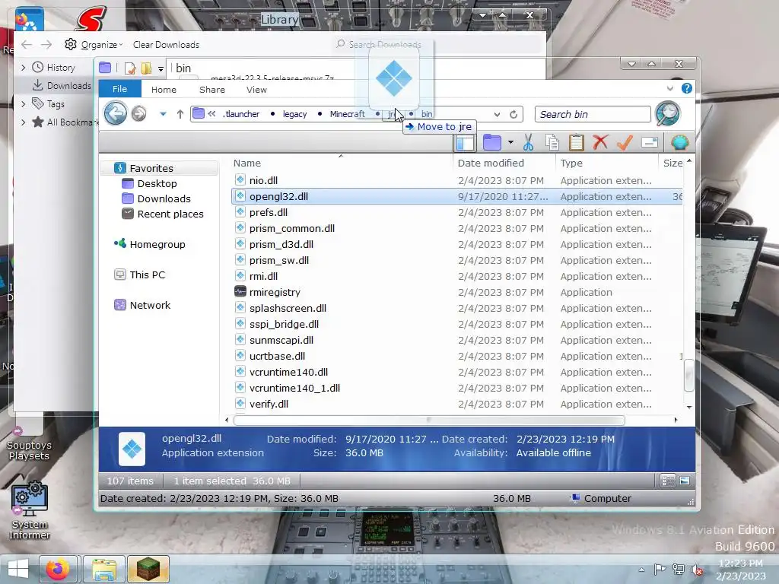Expand the Tags item in Library sidebar
This screenshot has width=779, height=584.
click(x=23, y=103)
